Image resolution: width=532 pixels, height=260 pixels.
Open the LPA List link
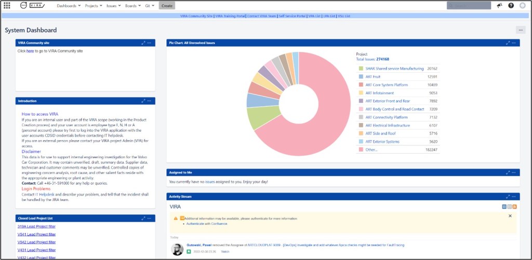(x=329, y=16)
